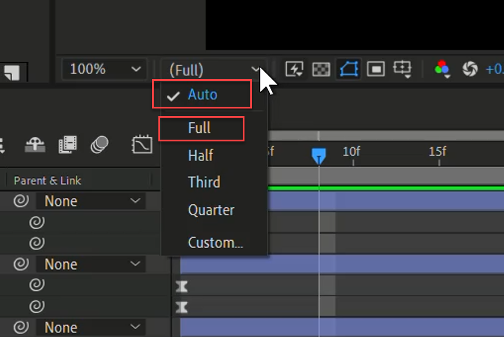
Task: Toggle the shy layers switch icon
Action: (x=35, y=145)
